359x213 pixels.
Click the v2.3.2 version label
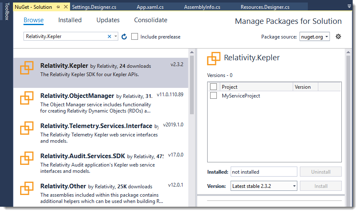coord(177,64)
